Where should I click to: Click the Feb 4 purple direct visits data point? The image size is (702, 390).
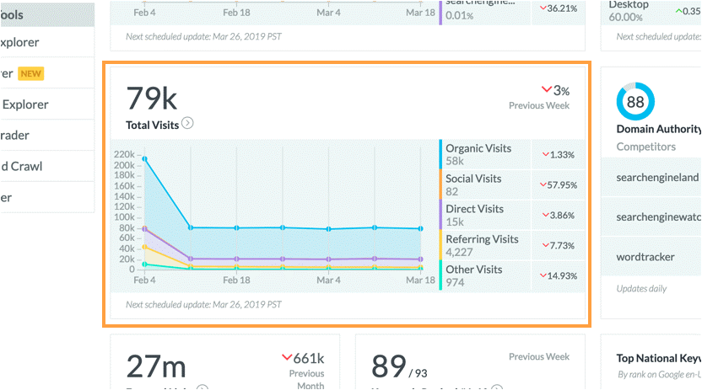click(144, 229)
